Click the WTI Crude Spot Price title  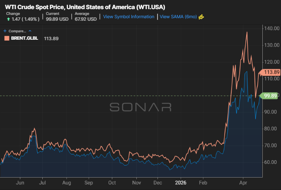85,7
